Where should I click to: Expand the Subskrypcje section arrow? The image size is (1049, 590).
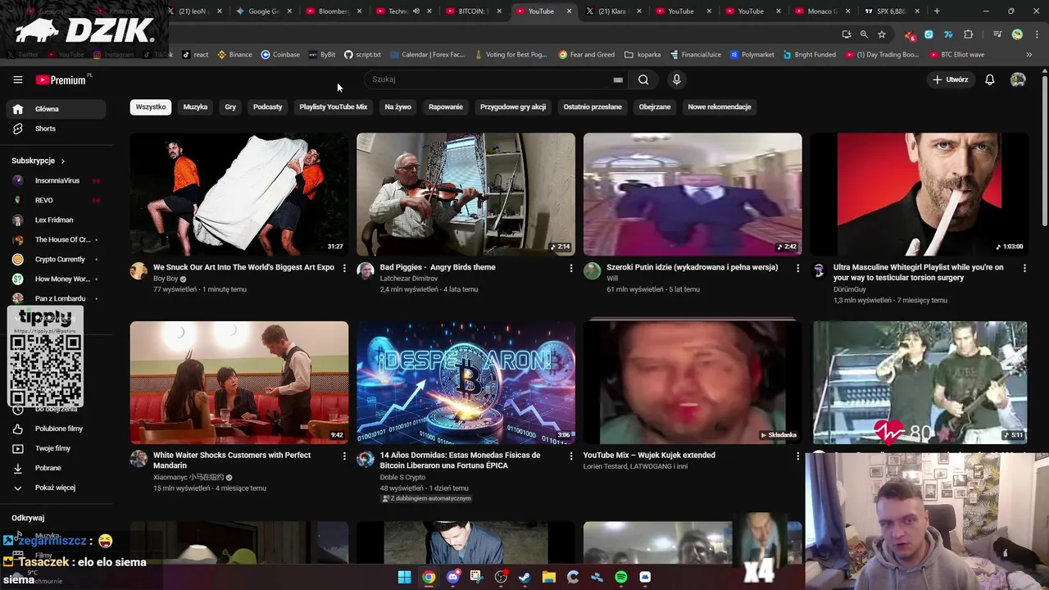[62, 161]
